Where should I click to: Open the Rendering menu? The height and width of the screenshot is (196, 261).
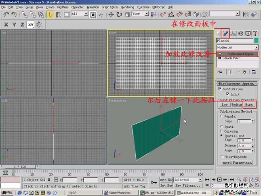coord(128,7)
